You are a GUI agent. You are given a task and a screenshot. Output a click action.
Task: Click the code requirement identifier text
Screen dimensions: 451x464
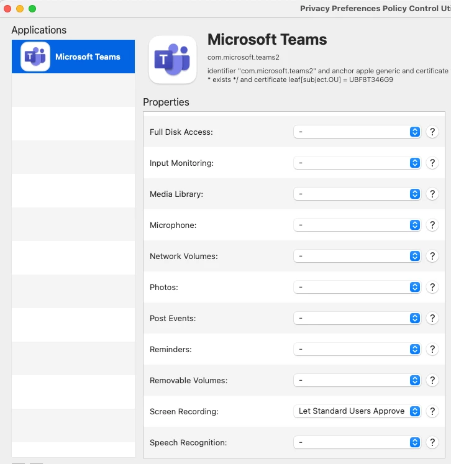(x=328, y=75)
